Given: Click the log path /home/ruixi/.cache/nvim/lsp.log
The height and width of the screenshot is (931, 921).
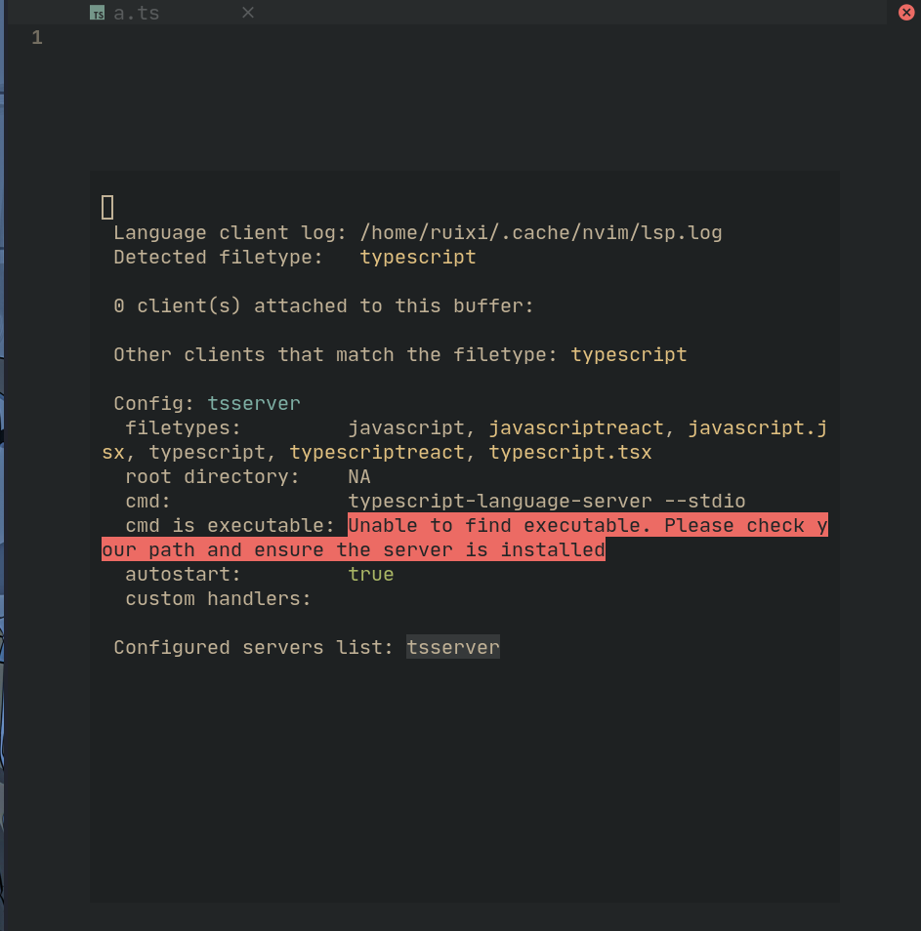Looking at the screenshot, I should pos(541,232).
